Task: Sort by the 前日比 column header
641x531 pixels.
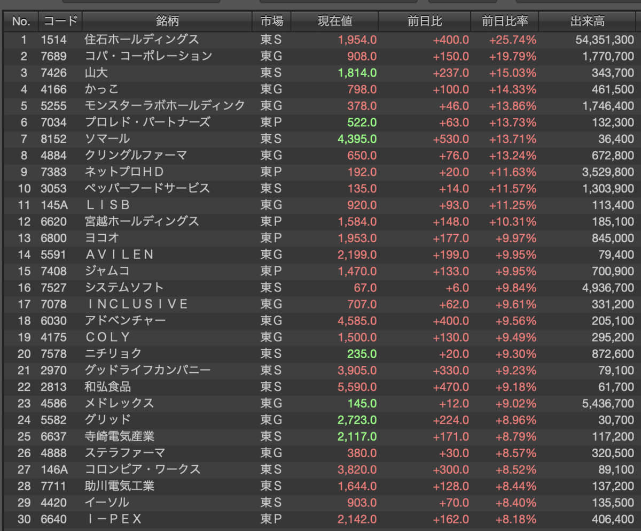Action: click(425, 21)
